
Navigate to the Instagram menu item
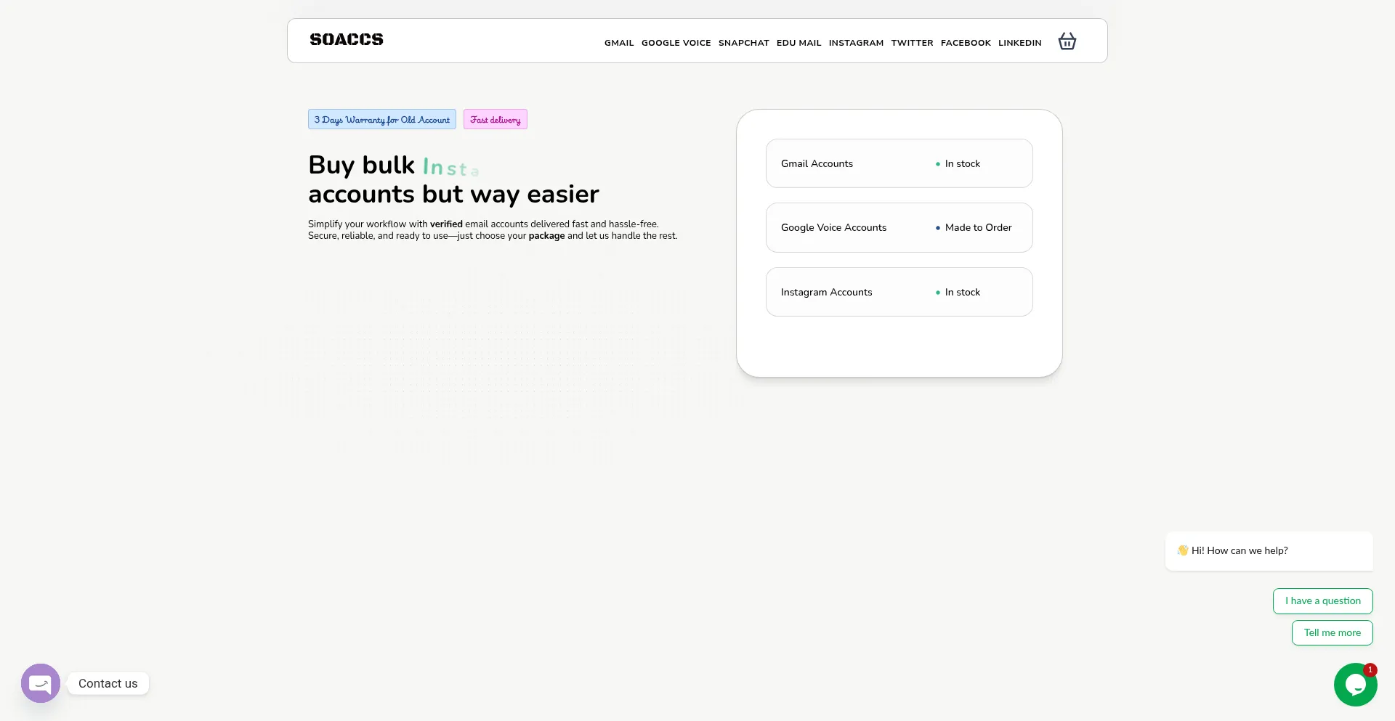856,43
